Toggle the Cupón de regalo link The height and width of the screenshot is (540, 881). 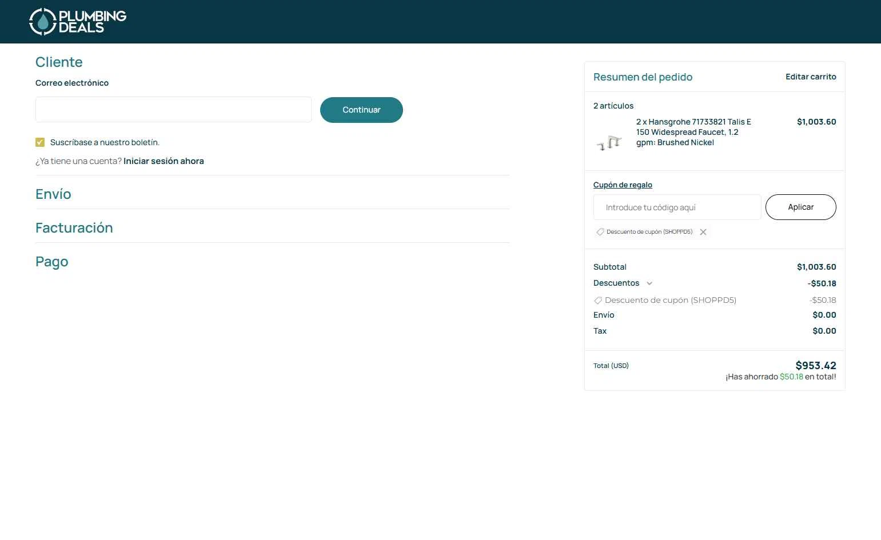(623, 185)
